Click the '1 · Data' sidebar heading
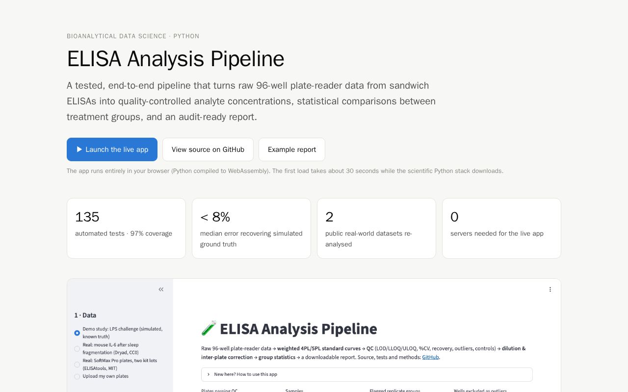The image size is (628, 392). point(85,315)
